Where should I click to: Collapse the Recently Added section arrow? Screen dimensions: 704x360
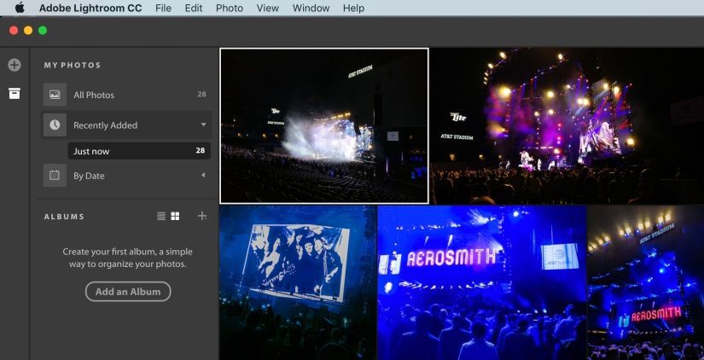coord(203,125)
